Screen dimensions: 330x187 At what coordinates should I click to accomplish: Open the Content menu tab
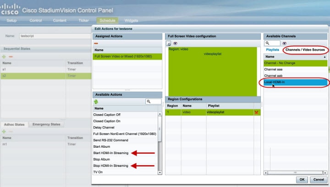tap(60, 21)
